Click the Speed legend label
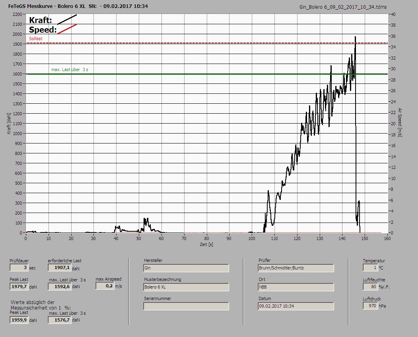The image size is (418, 337). pos(43,29)
